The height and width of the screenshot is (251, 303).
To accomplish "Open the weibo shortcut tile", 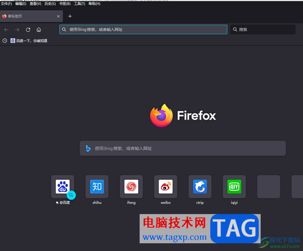I will 166,187.
